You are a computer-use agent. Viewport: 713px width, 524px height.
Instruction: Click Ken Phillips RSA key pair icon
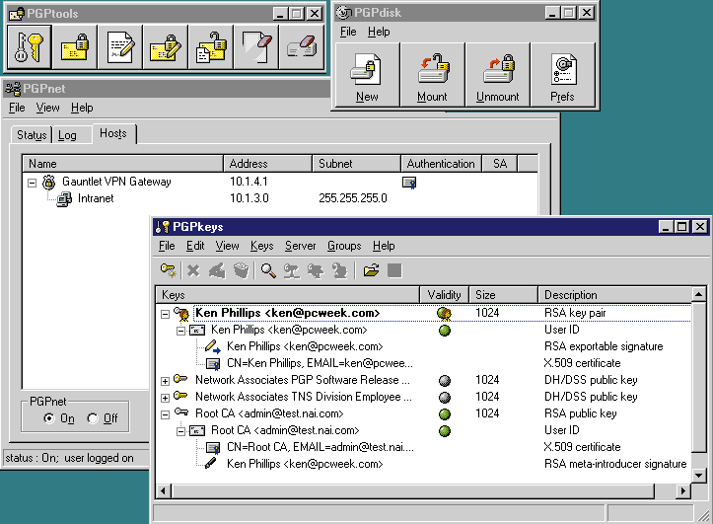click(x=181, y=313)
